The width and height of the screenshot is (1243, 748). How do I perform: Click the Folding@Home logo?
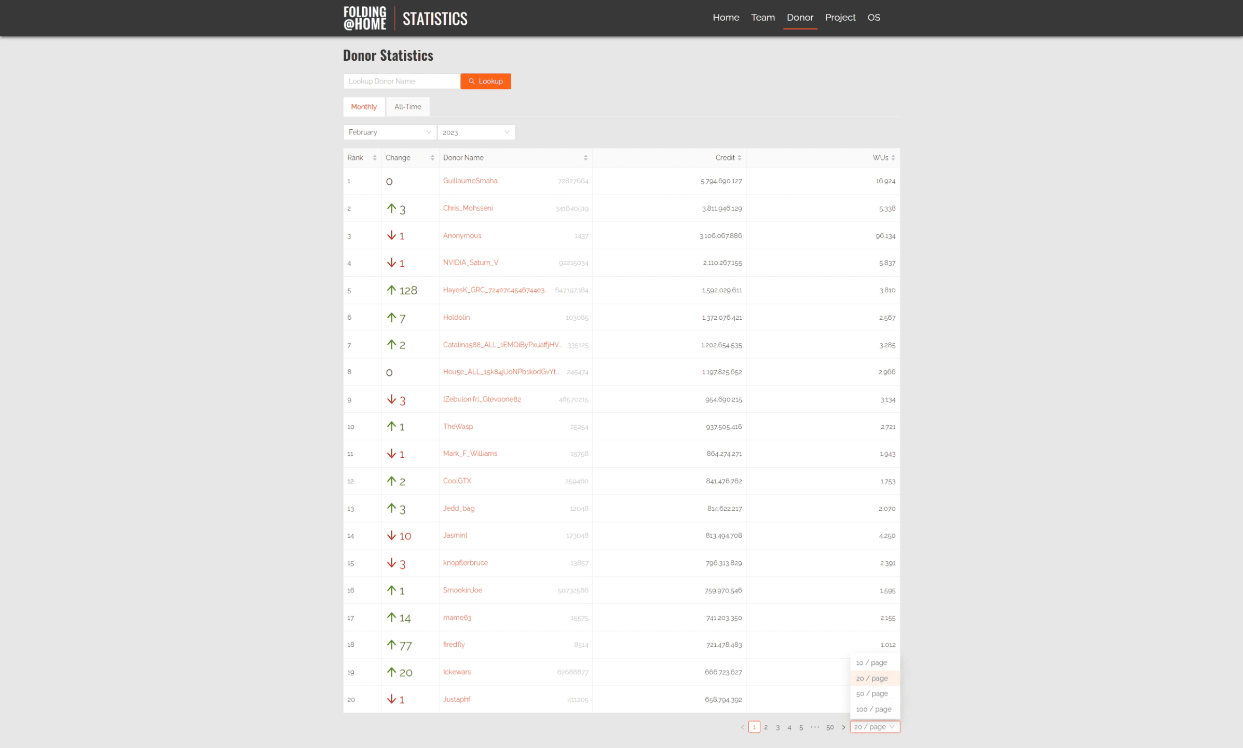click(365, 18)
